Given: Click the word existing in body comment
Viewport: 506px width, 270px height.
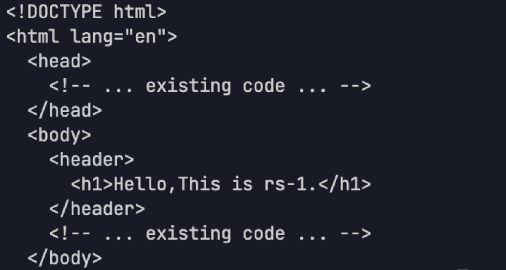Looking at the screenshot, I should click(x=188, y=234).
